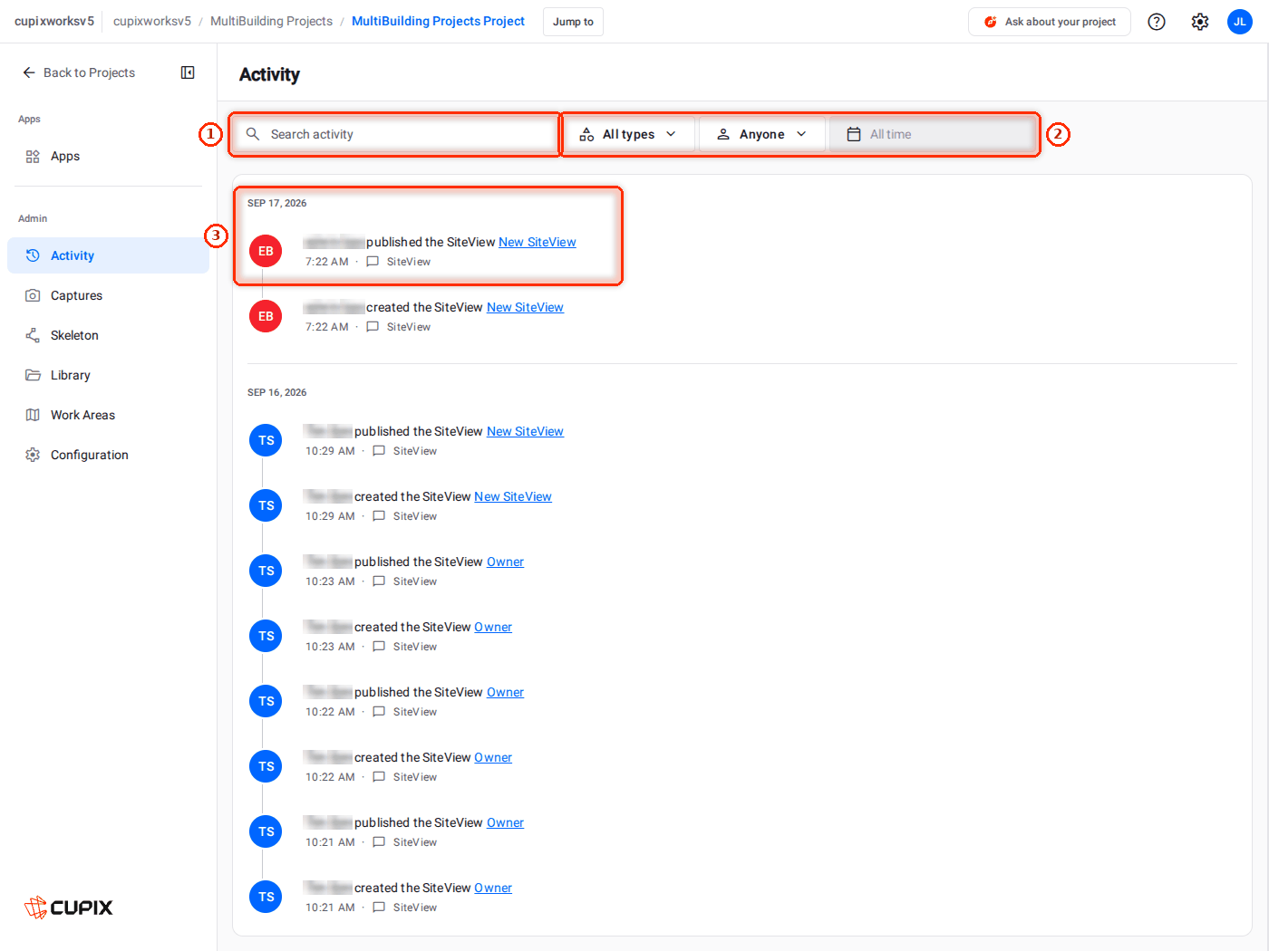Click the Jump to button
Screen dimensions: 1269x951
(x=573, y=22)
